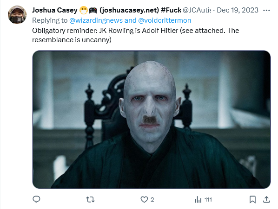View analytics via the bar chart icon
278x209 pixels.
[198, 200]
